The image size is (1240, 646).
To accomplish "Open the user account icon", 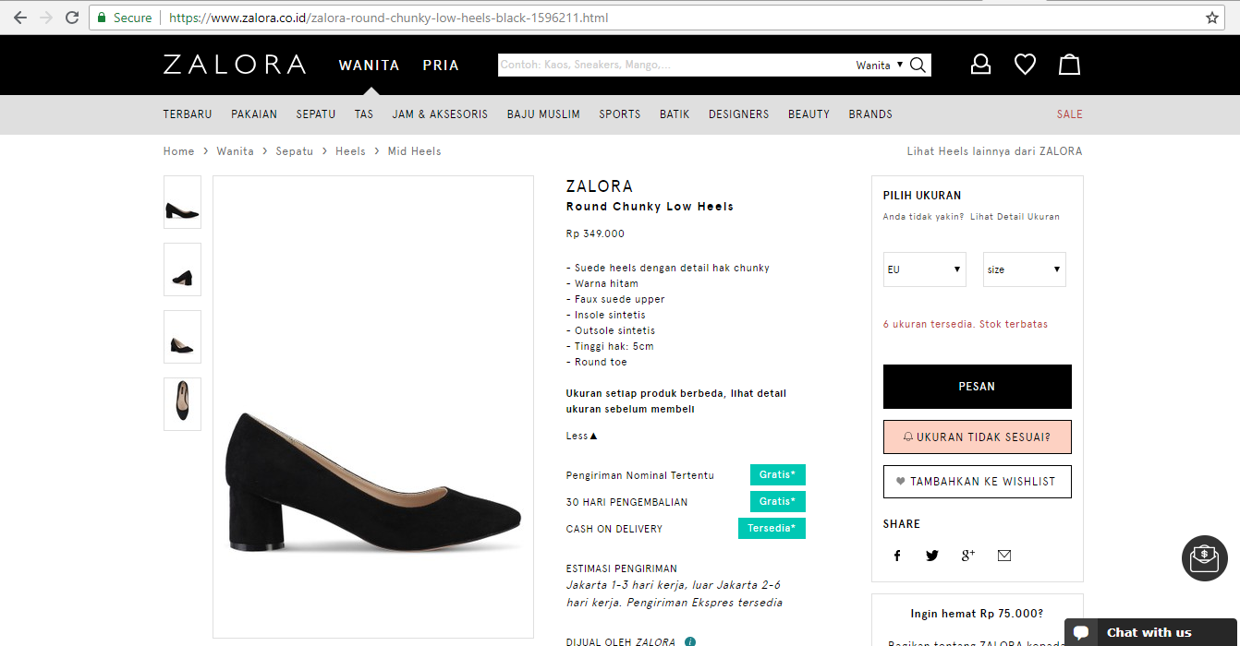I will tap(980, 65).
